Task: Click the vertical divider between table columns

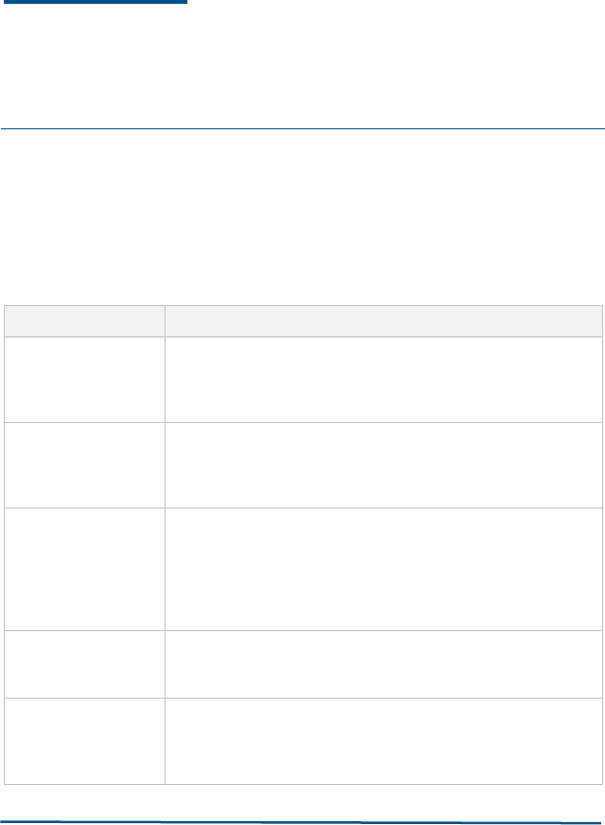Action: (x=165, y=546)
